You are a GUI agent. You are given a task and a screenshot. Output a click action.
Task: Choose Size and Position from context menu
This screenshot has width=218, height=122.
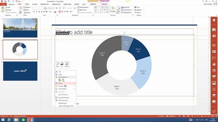pyautogui.click(x=66, y=98)
